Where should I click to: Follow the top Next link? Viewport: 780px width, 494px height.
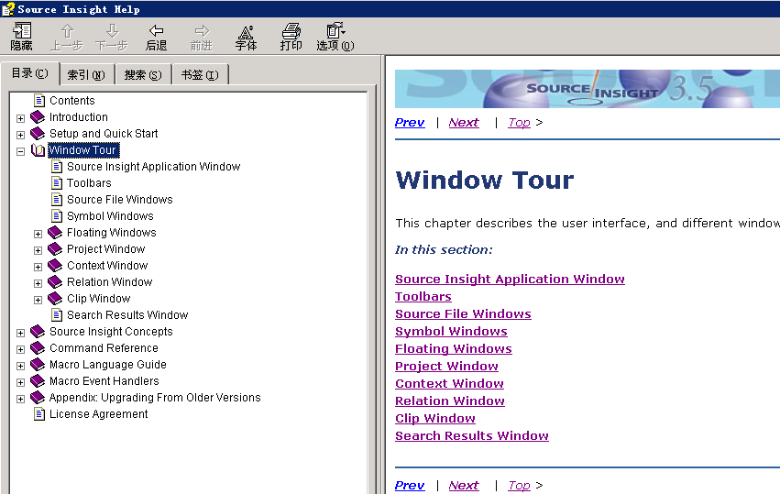pyautogui.click(x=464, y=123)
